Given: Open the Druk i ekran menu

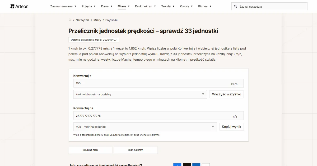Looking at the screenshot, I should click(145, 6).
